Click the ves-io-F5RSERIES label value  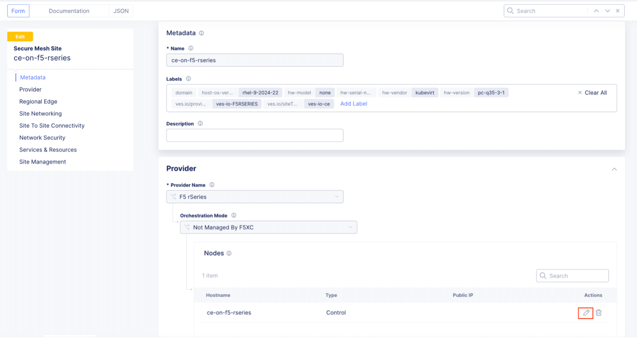[237, 104]
